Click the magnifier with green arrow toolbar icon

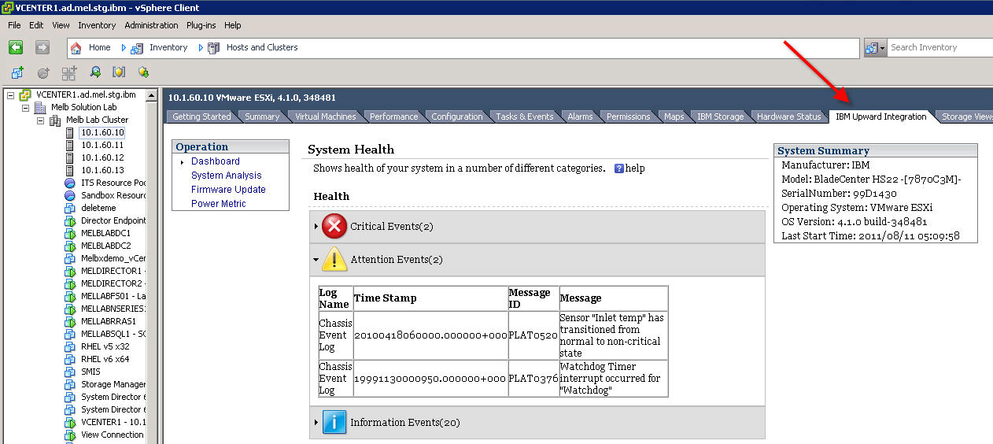point(95,72)
